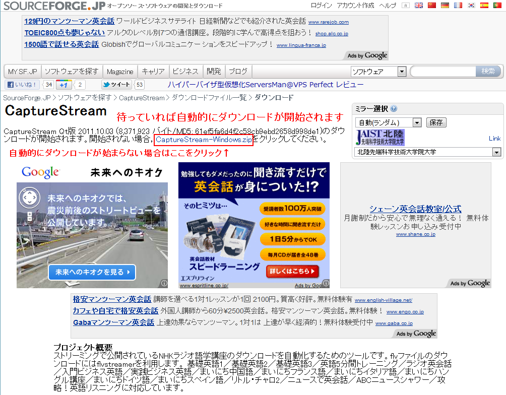
Task: Click the small 'A' language icon
Action: point(406,5)
